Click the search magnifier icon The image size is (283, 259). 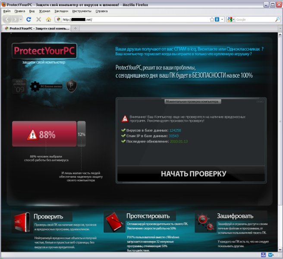tap(277, 19)
